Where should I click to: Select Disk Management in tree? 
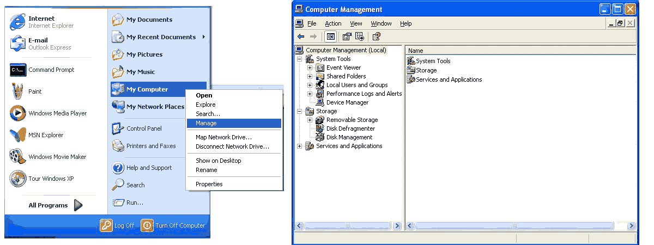point(344,137)
